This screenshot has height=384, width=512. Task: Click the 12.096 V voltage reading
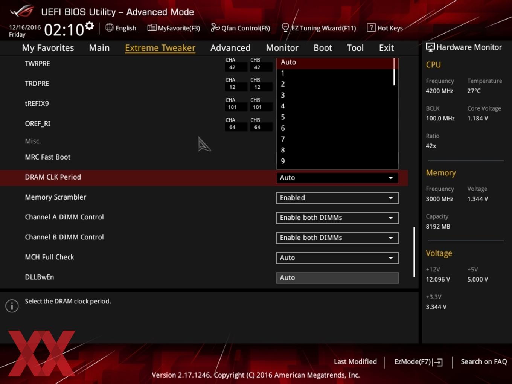tap(438, 279)
